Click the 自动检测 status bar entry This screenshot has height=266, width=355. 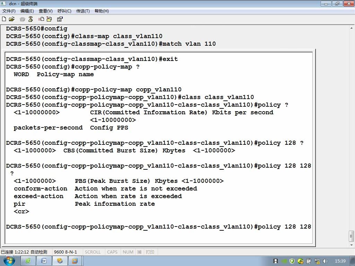(x=39, y=252)
